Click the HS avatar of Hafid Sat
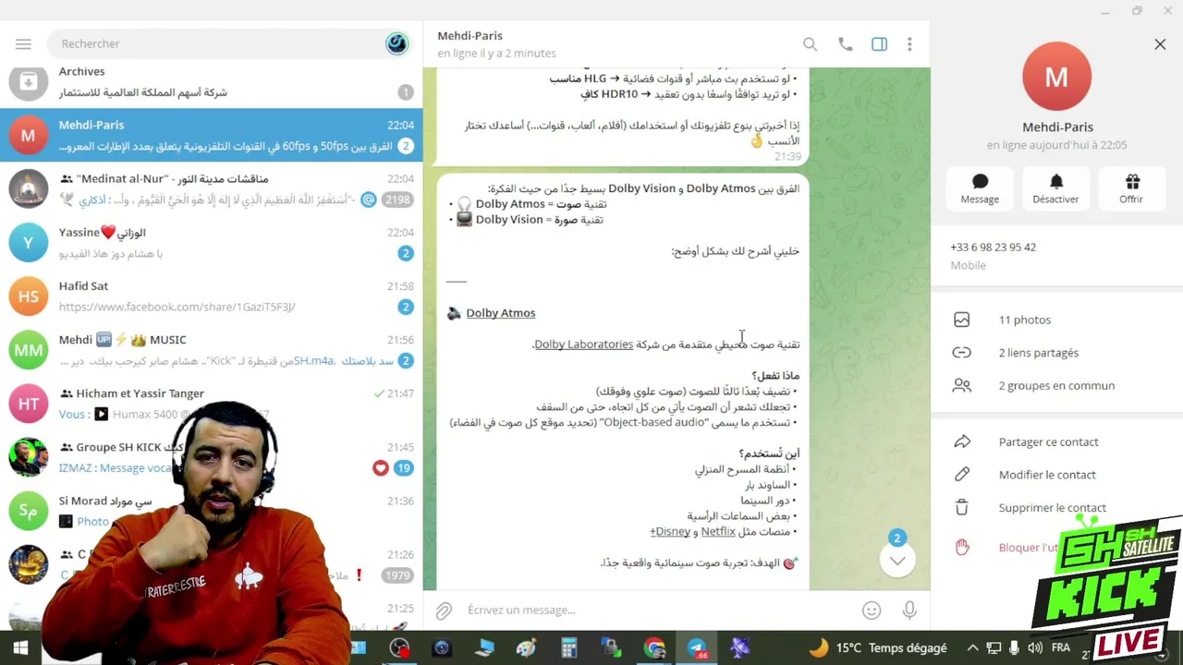 28,296
